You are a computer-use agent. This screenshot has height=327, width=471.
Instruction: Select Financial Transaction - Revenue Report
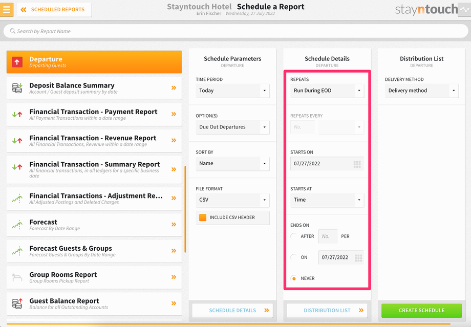click(x=94, y=141)
